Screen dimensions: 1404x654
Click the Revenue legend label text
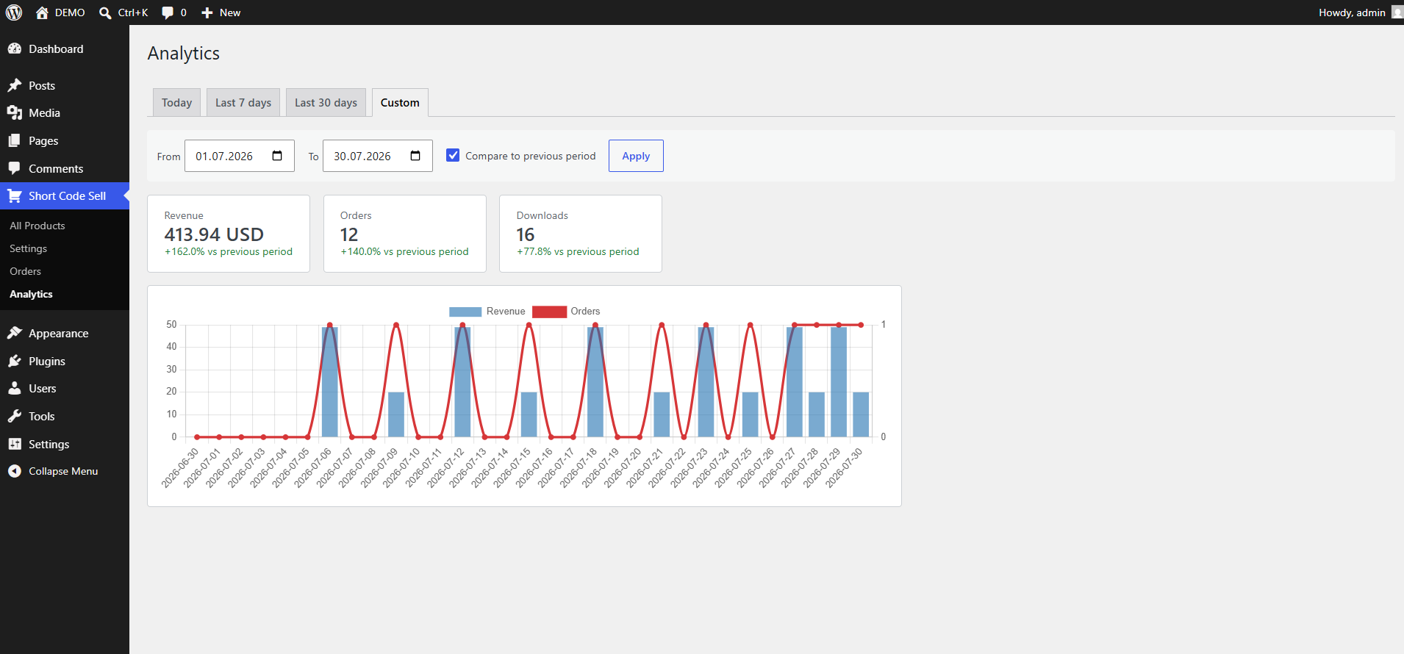pos(506,312)
